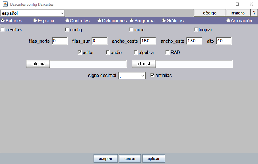Click the código button

click(x=210, y=13)
